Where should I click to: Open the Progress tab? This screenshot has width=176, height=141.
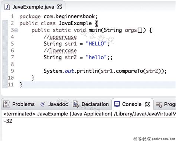coord(170,104)
